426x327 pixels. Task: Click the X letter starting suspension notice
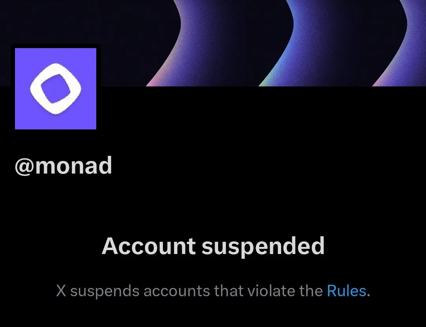61,291
